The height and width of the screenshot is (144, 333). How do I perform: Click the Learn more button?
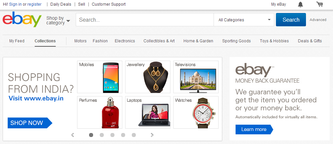(x=254, y=129)
